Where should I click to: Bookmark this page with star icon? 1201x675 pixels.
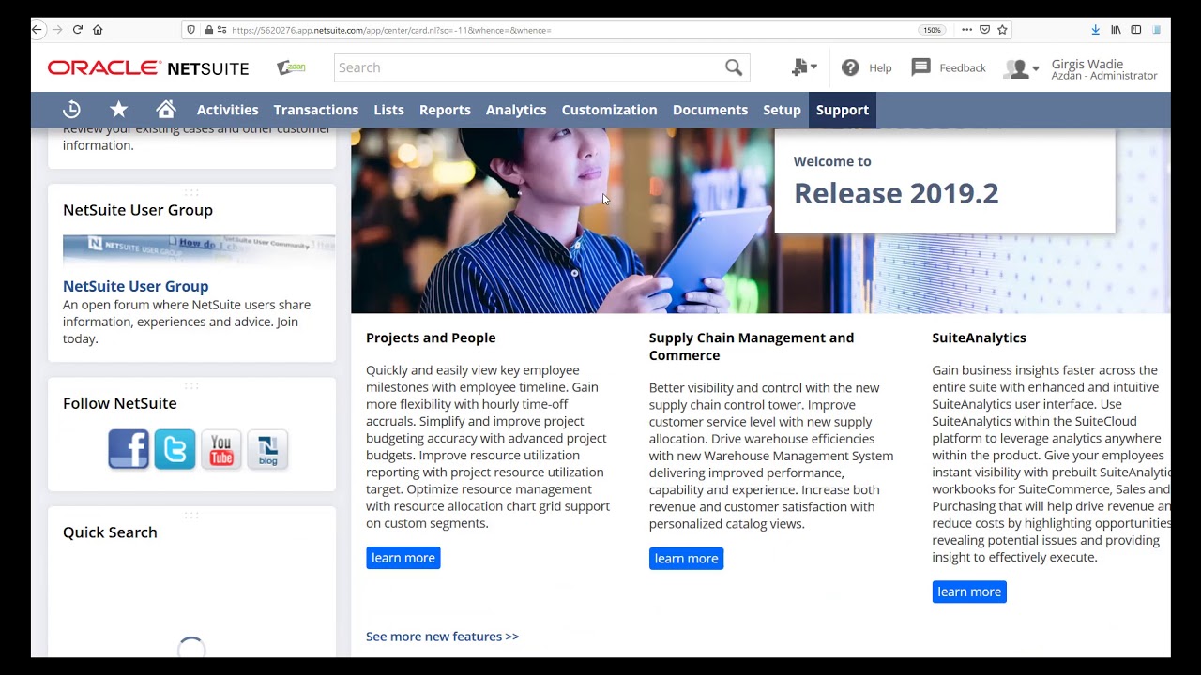[1002, 30]
